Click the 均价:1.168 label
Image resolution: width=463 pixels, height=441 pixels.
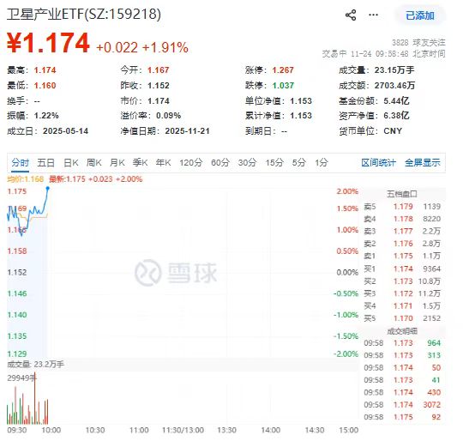click(26, 179)
